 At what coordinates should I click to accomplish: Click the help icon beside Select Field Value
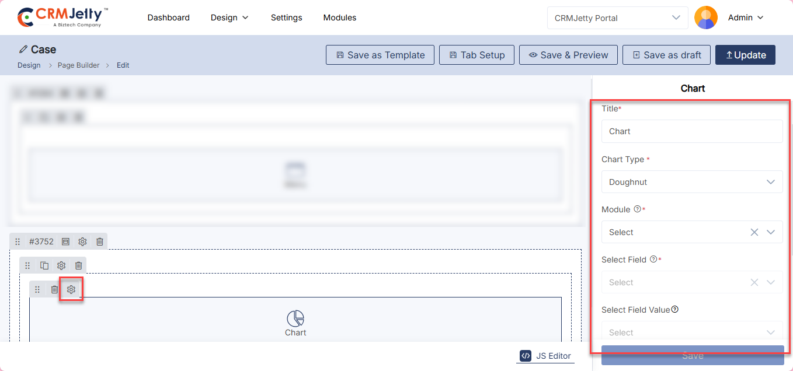point(675,310)
